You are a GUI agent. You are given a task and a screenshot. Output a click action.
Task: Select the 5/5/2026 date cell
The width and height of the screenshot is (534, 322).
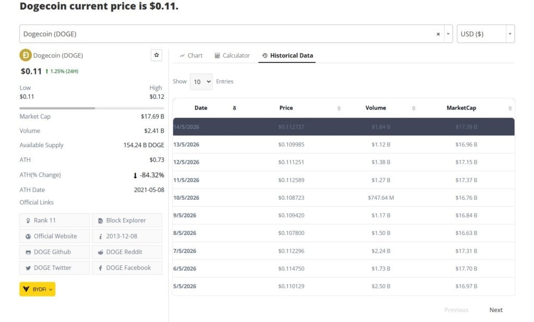[x=185, y=286]
